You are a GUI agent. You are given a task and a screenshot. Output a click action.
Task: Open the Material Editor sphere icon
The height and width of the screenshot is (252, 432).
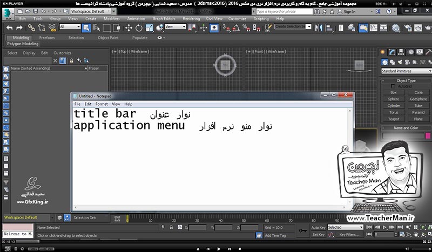396,28
